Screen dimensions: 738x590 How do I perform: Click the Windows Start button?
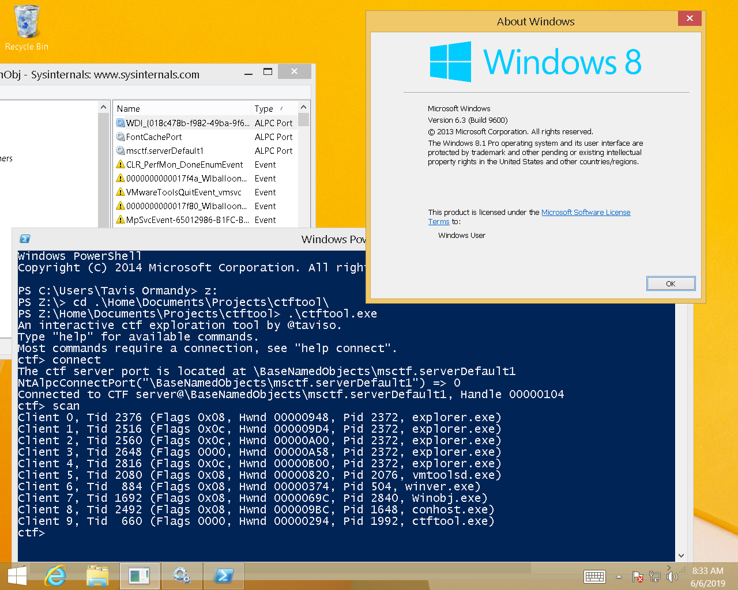click(17, 576)
